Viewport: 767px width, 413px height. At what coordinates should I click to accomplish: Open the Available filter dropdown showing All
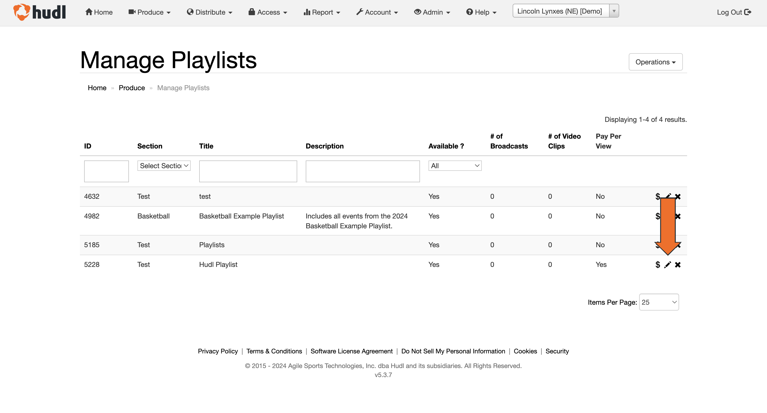(455, 166)
